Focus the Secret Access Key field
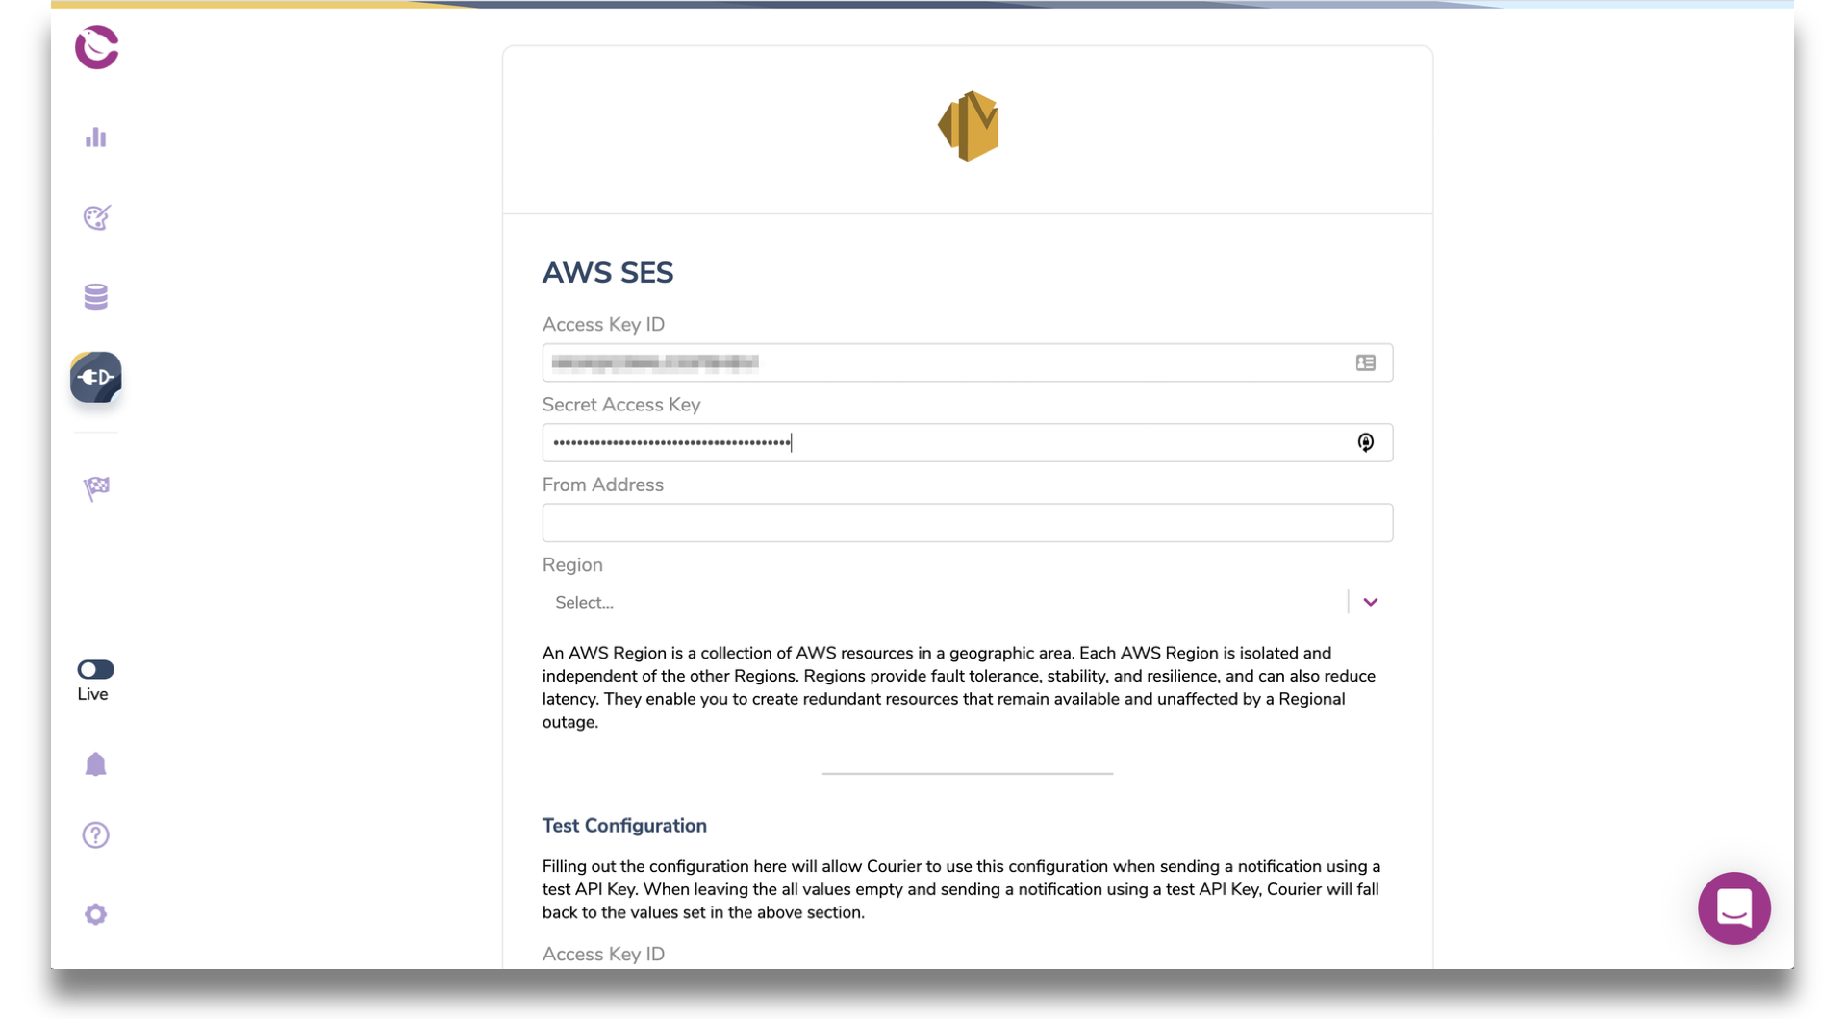The width and height of the screenshot is (1845, 1019). coord(967,442)
